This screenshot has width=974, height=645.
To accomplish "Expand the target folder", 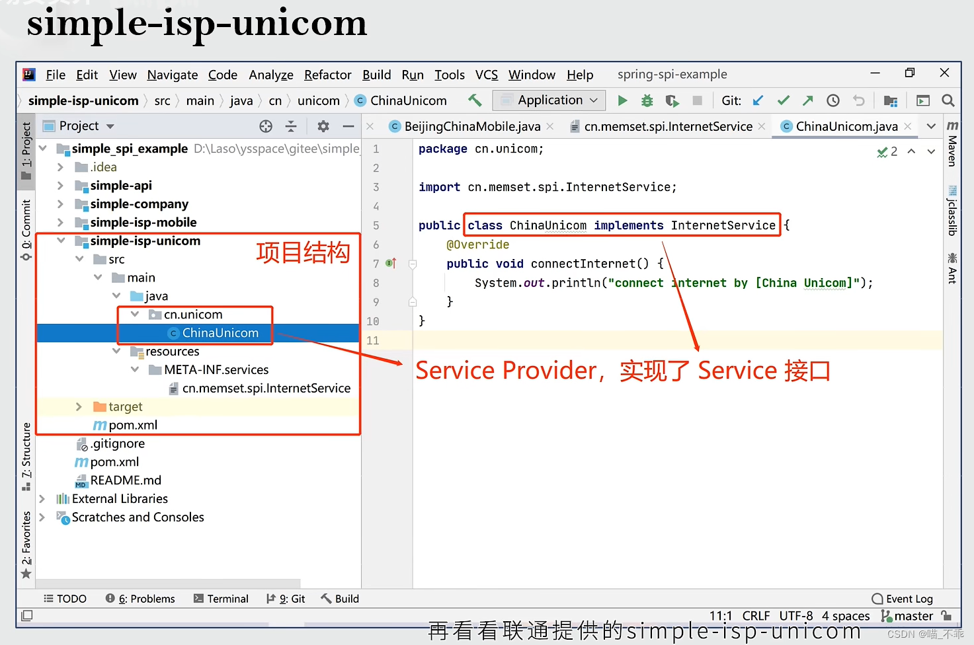I will [x=79, y=406].
